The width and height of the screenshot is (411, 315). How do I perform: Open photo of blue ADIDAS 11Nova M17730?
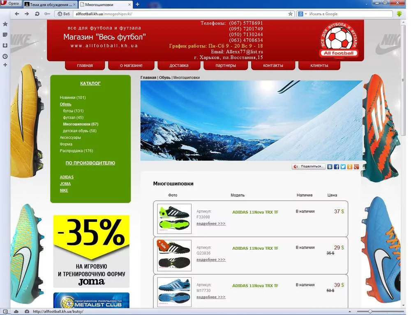click(174, 292)
